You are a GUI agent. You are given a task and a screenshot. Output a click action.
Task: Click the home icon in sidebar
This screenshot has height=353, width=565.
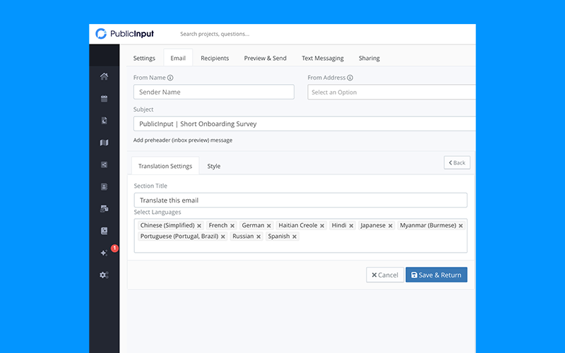coord(104,77)
